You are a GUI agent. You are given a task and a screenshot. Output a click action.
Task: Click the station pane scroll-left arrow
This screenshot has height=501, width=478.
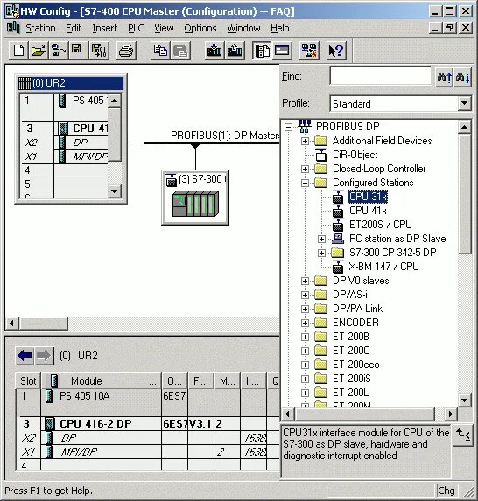[x=12, y=323]
